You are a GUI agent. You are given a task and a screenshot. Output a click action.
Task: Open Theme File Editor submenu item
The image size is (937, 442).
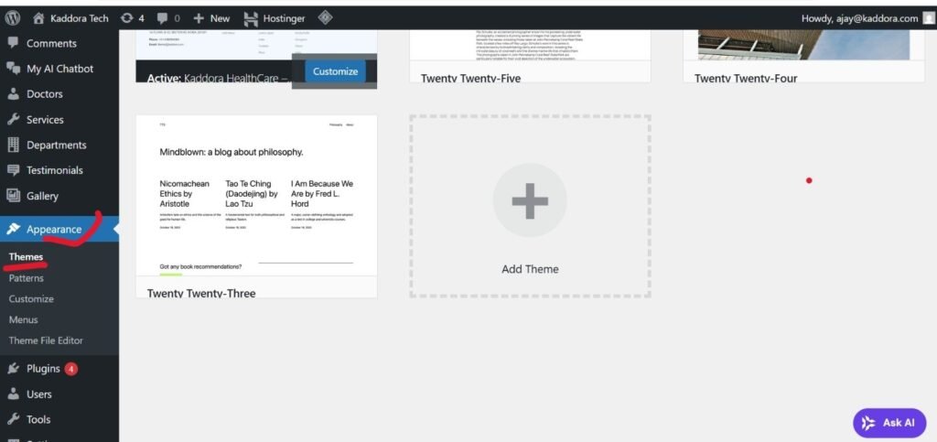pos(46,340)
